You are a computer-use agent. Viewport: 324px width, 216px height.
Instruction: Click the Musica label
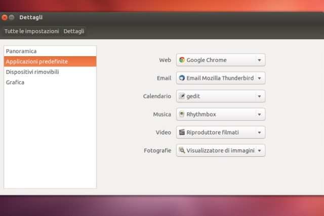pyautogui.click(x=162, y=114)
